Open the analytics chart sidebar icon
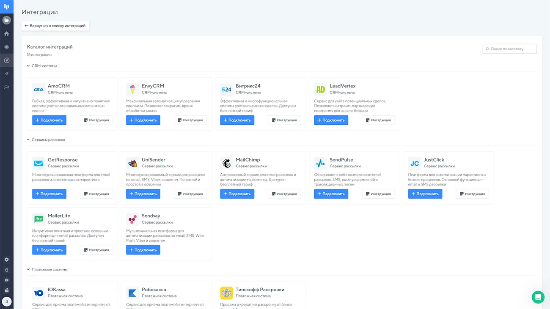 click(6, 87)
